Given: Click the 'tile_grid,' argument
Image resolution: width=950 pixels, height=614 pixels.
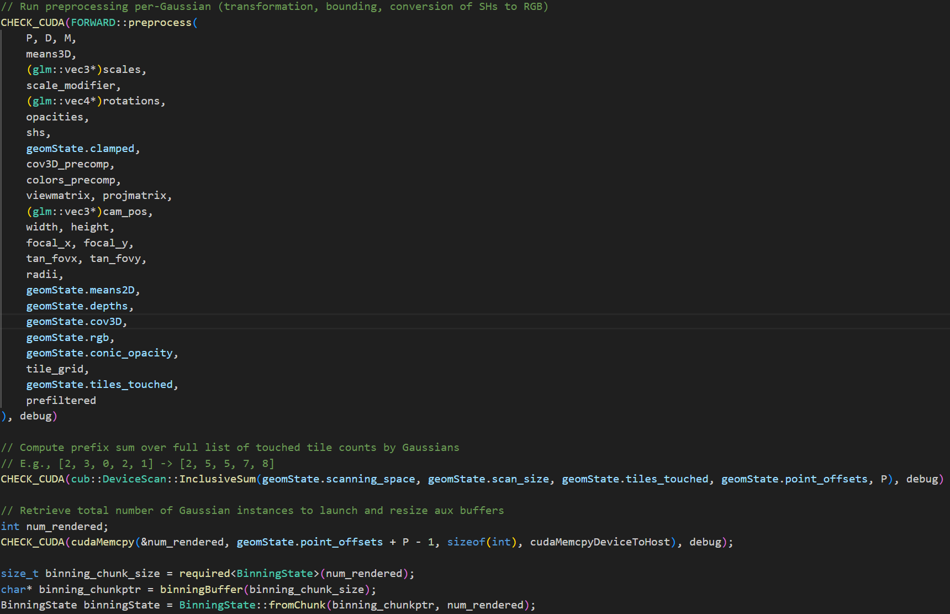Looking at the screenshot, I should point(57,369).
